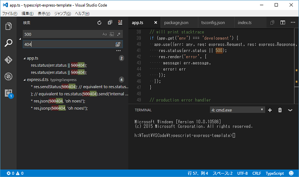Image resolution: width=299 pixels, height=177 pixels.
Task: Open the ジャンプ menu
Action: pos(62,13)
